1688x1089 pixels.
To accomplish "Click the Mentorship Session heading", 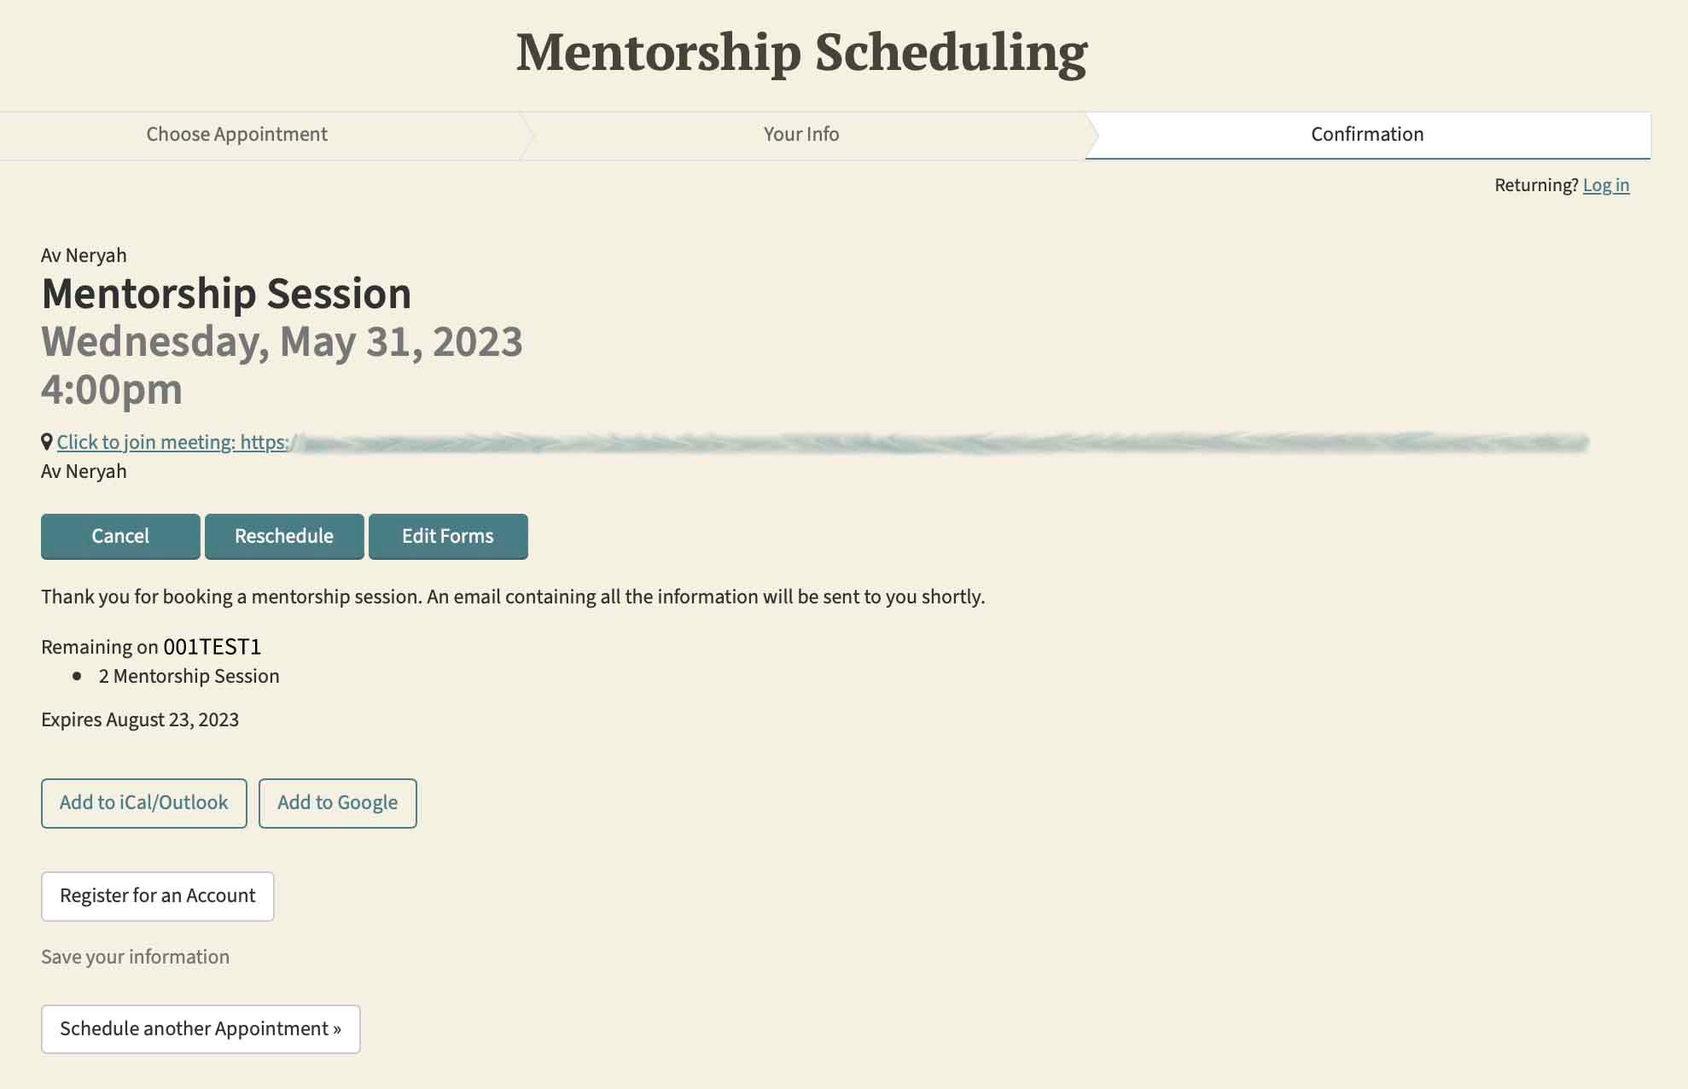I will pyautogui.click(x=225, y=294).
